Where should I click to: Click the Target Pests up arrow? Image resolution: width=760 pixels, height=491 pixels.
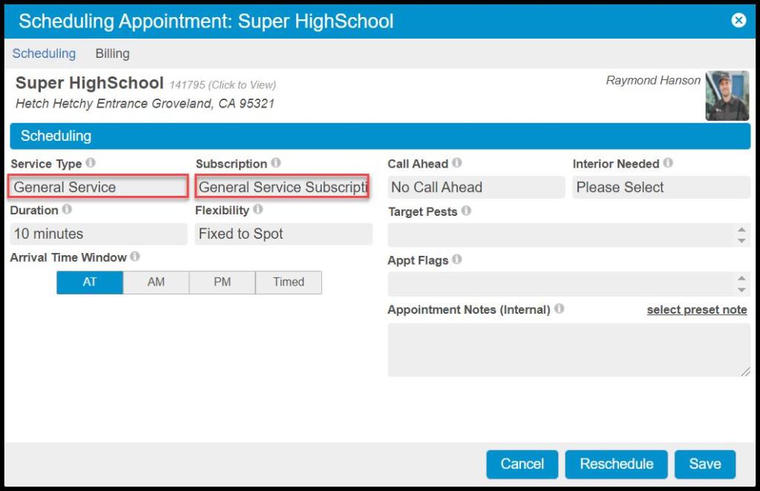tap(741, 229)
